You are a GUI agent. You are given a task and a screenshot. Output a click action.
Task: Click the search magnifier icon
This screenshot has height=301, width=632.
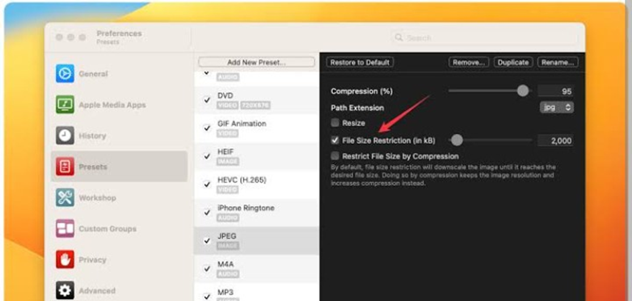tap(399, 37)
